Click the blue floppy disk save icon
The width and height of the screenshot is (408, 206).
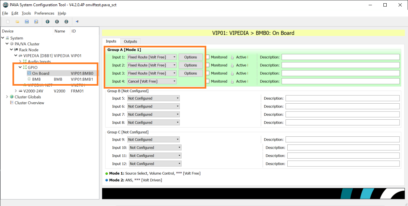pyautogui.click(x=27, y=22)
